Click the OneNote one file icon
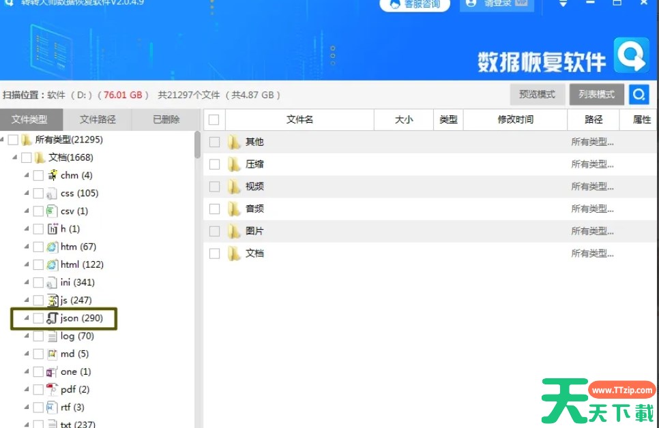Viewport: 659px width, 428px height. tap(53, 371)
